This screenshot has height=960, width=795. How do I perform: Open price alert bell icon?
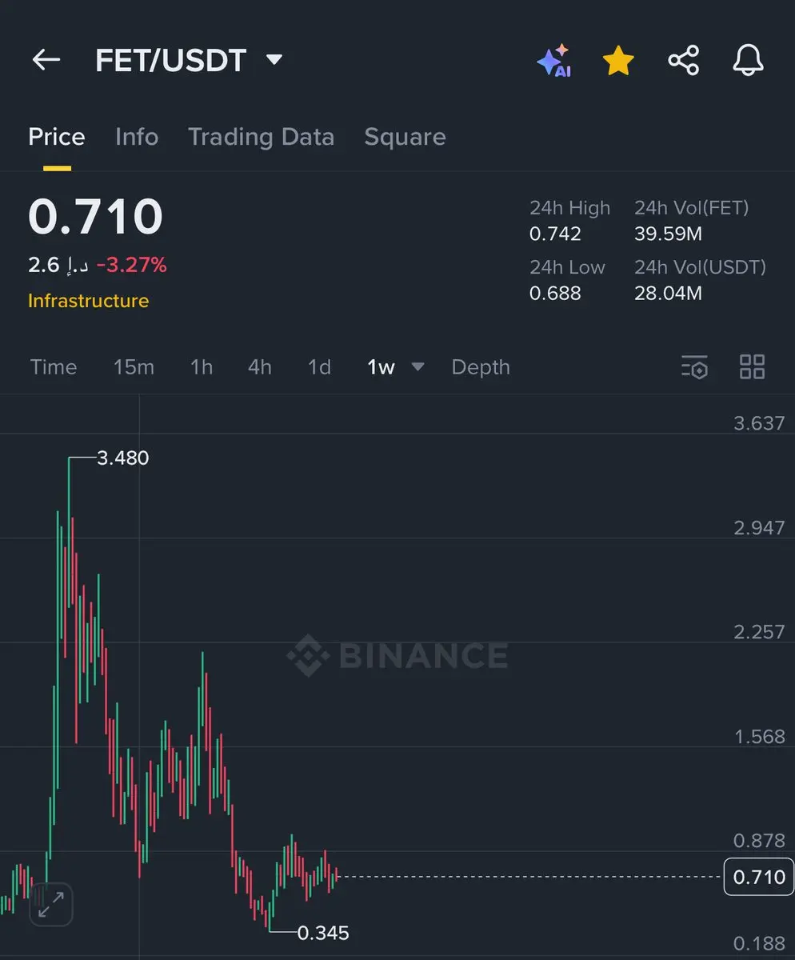pyautogui.click(x=748, y=60)
